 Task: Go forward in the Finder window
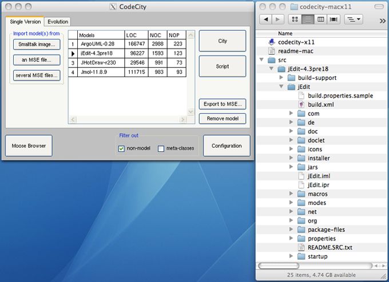coord(278,19)
